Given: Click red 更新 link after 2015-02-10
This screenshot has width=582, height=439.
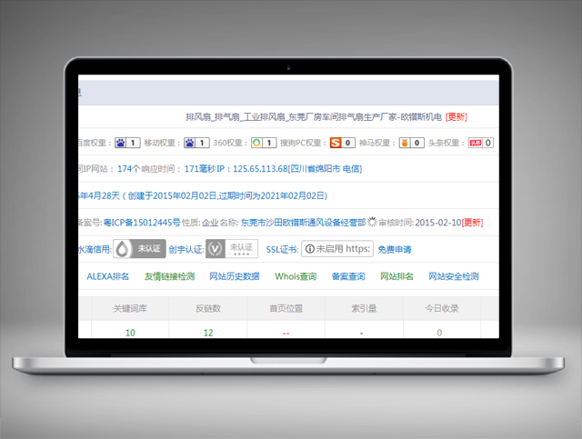Looking at the screenshot, I should point(472,223).
